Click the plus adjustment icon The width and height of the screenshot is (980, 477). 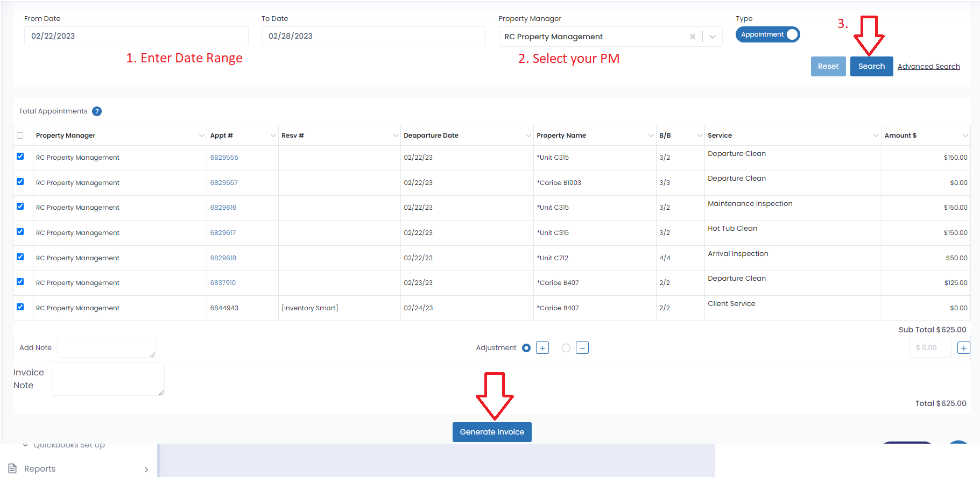(x=542, y=348)
